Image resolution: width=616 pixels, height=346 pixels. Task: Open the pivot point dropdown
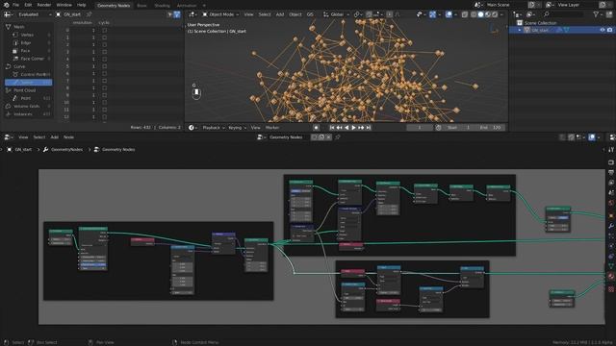click(358, 14)
